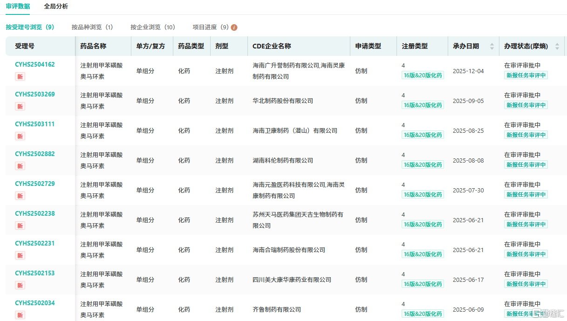The height and width of the screenshot is (321, 567).
Task: Open record CYHS2502153 link
Action: click(35, 273)
